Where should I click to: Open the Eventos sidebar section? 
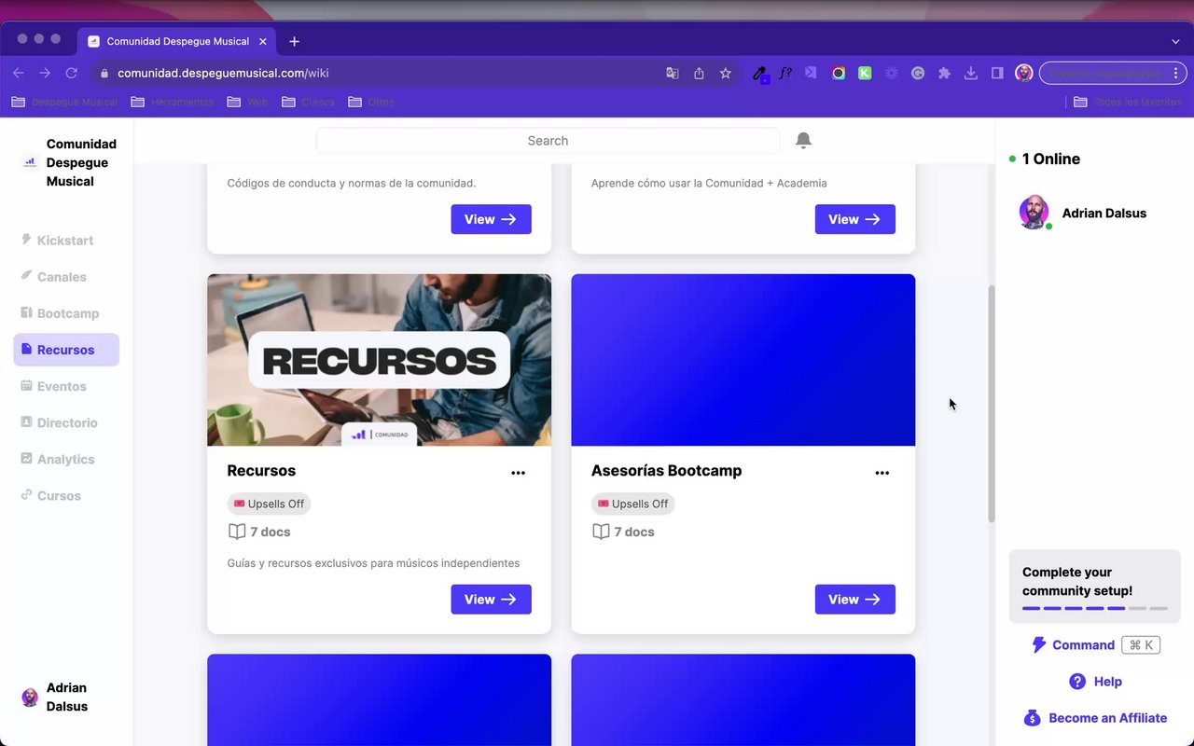[x=65, y=386]
